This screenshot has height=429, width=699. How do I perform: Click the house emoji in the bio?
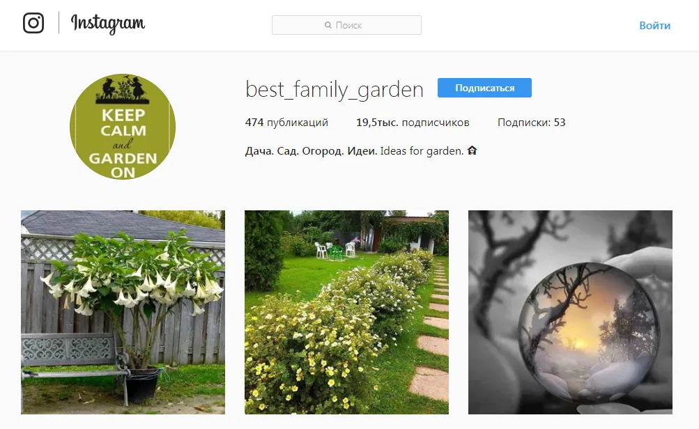click(x=472, y=150)
